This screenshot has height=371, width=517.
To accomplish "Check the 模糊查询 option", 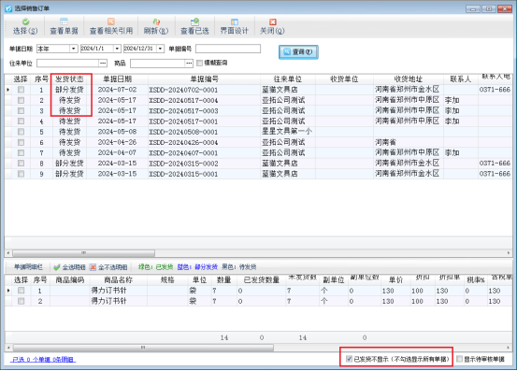I will pyautogui.click(x=199, y=63).
